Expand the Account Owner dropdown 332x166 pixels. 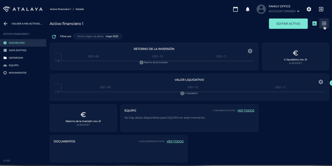298,11
